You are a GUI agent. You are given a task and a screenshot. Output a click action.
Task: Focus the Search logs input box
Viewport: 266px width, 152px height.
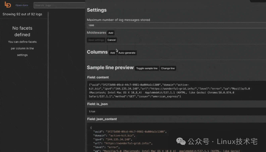coord(59,5)
